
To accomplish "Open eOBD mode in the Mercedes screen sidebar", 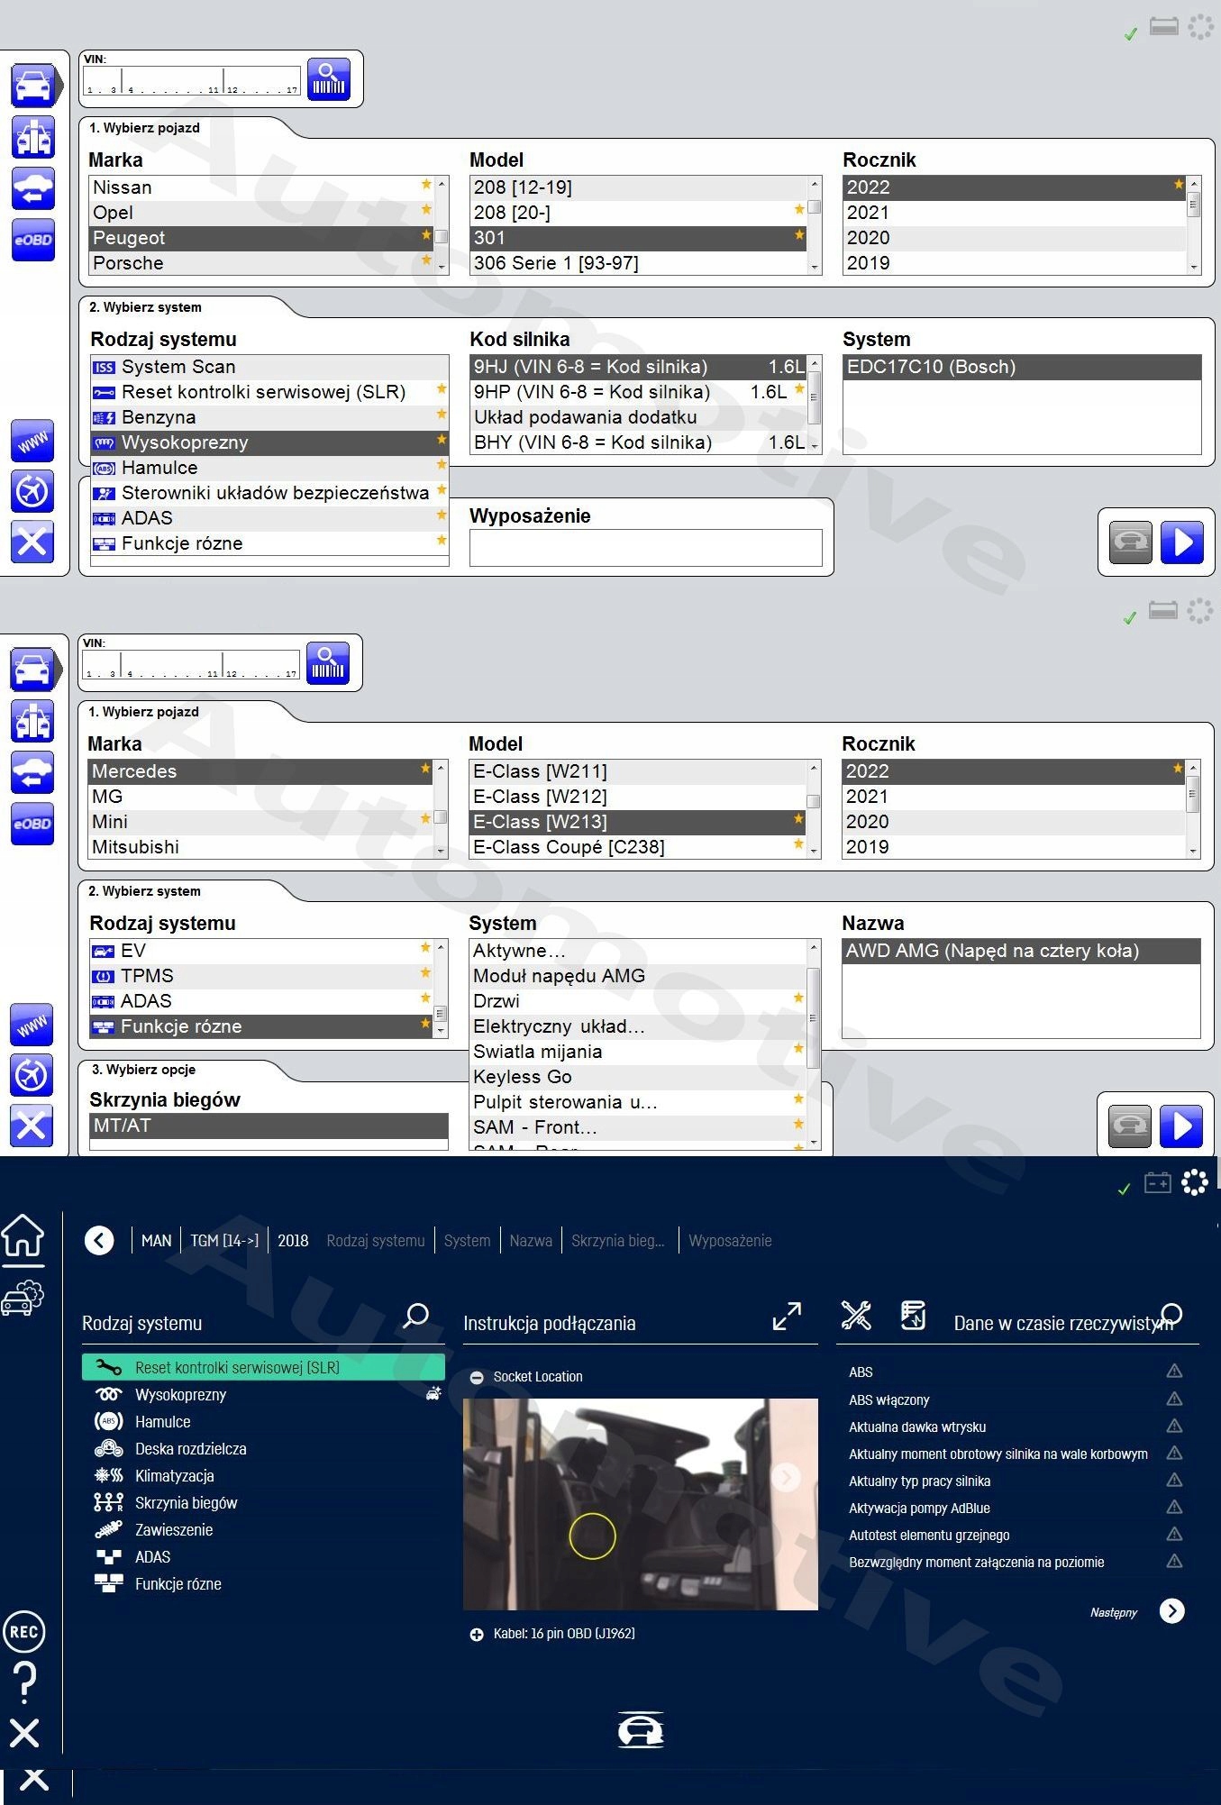I will point(32,824).
